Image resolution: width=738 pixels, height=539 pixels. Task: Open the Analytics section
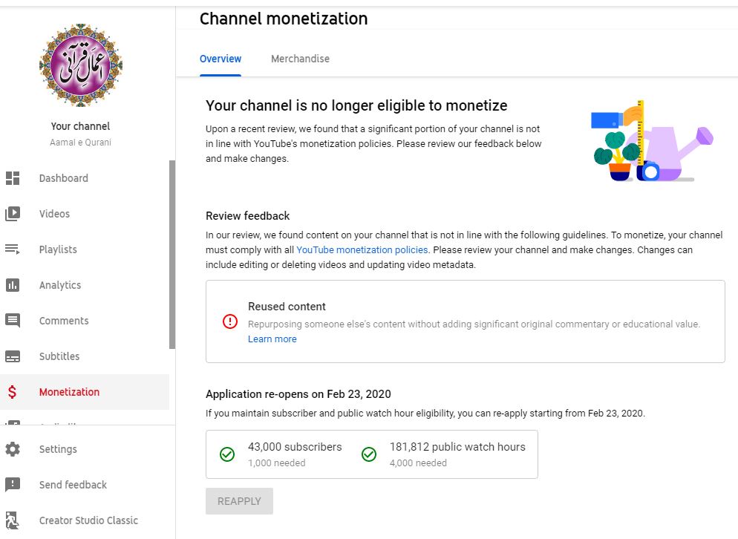click(85, 285)
